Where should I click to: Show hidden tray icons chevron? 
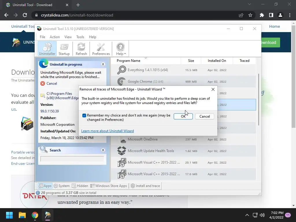tap(247, 215)
